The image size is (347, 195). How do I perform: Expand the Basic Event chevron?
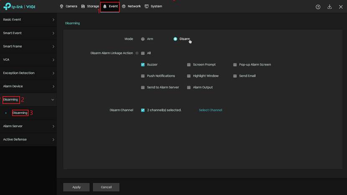(54, 20)
